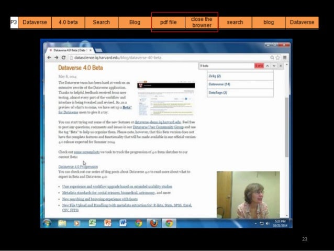Click the find-in-page search field
The width and height of the screenshot is (334, 251).
tap(226, 66)
